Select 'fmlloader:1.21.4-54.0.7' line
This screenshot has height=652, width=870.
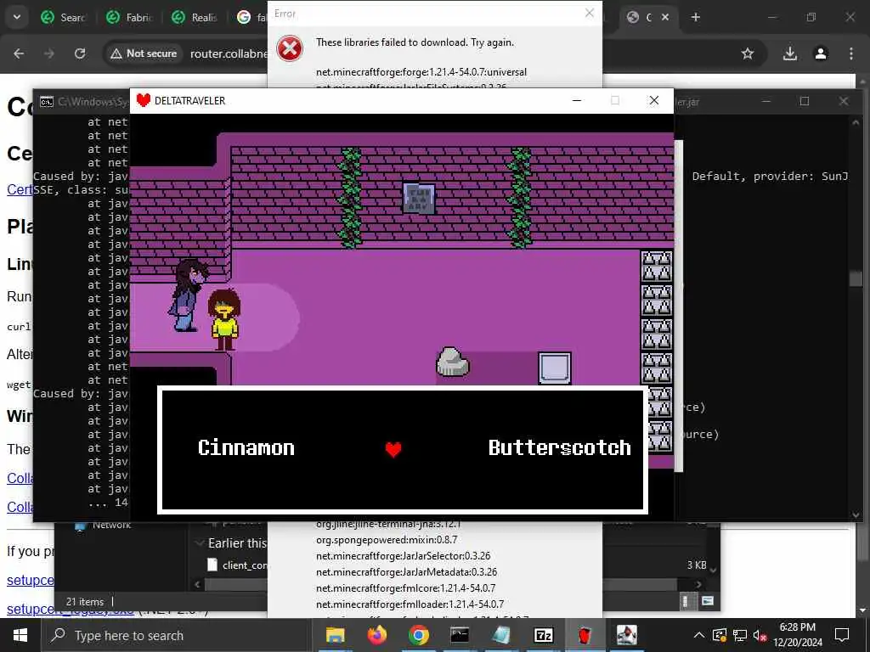[410, 604]
